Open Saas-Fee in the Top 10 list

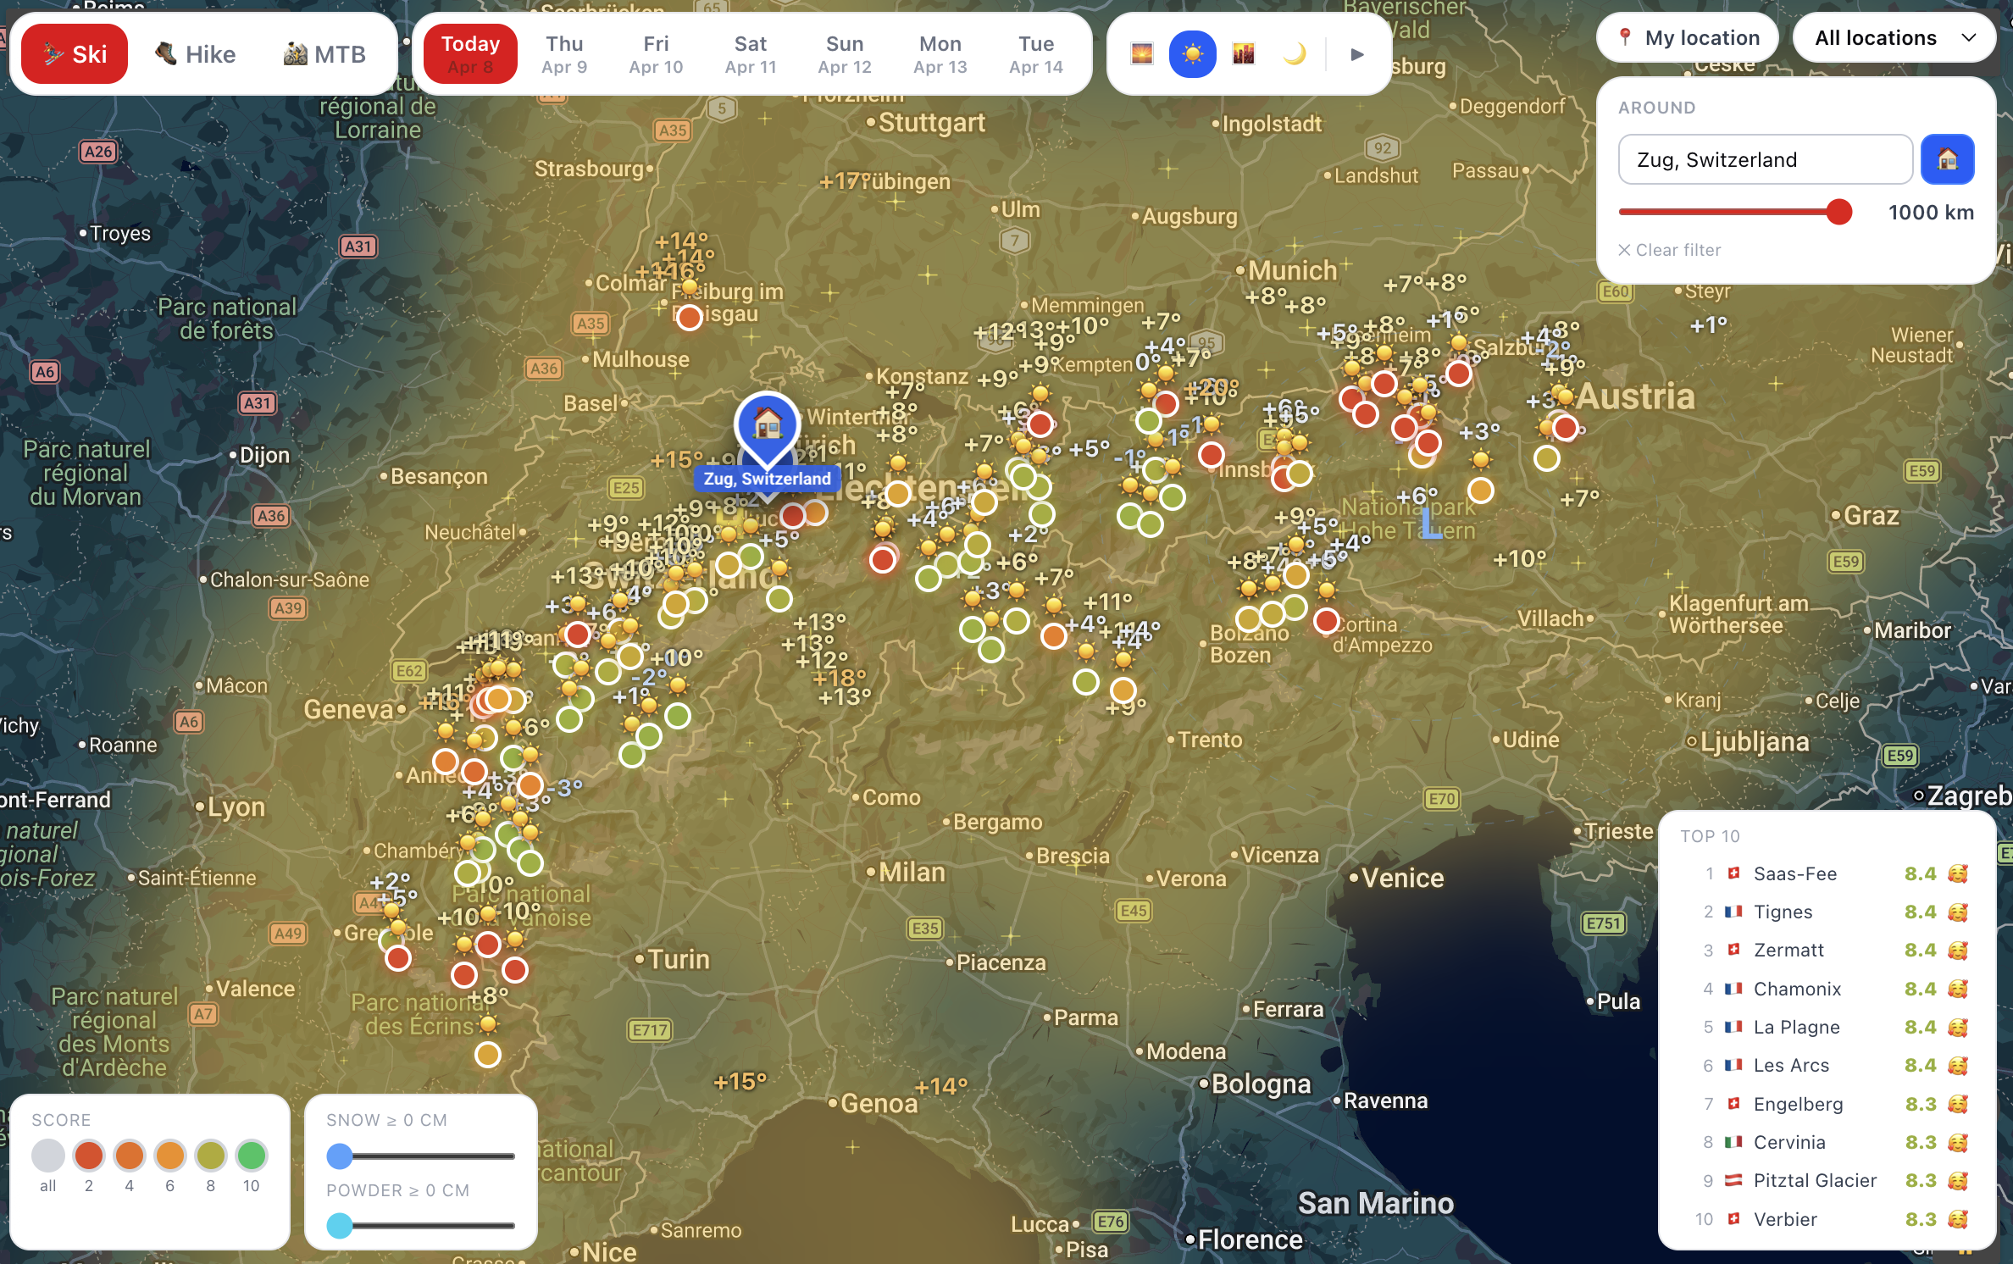(1794, 873)
